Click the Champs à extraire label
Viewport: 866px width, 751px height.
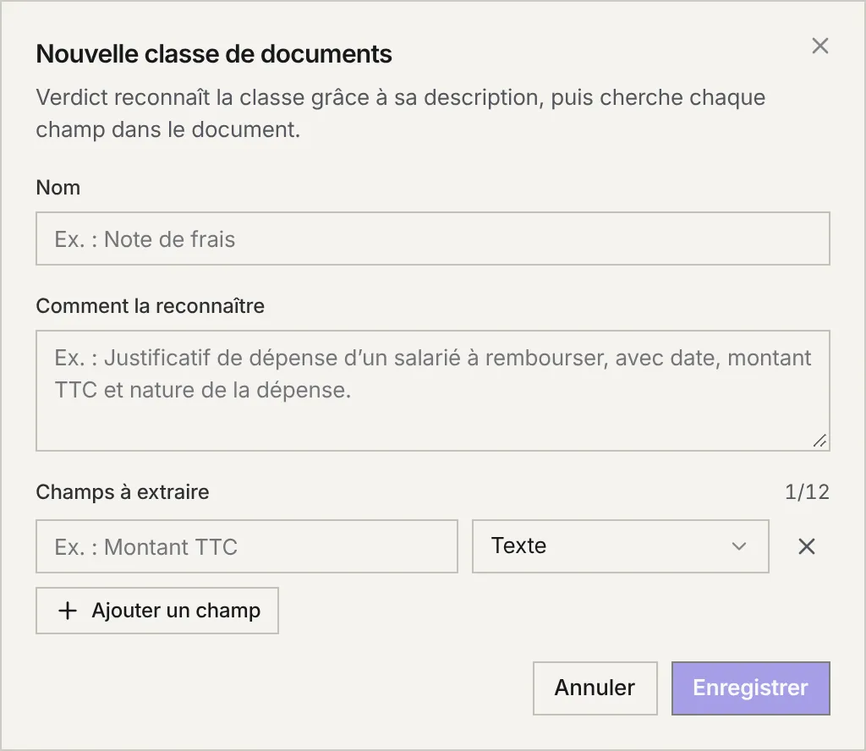pyautogui.click(x=123, y=492)
